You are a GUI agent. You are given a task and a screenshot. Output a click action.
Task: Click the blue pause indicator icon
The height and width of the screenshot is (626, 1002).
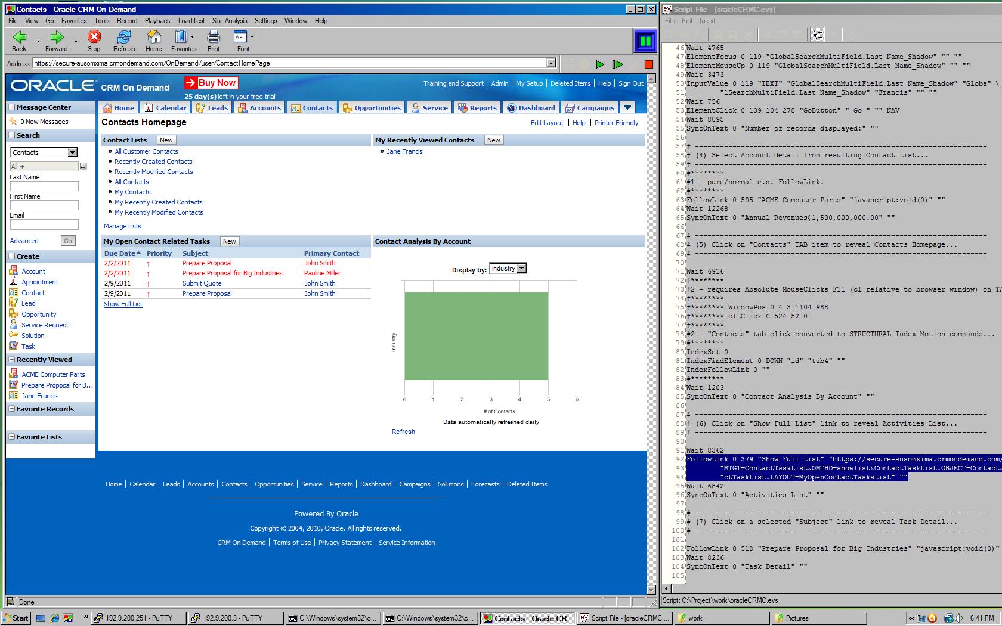point(645,41)
